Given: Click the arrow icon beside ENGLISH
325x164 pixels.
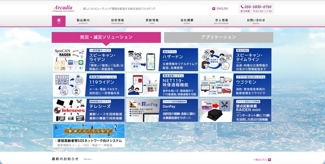Looking at the screenshot, I should 214,9.
